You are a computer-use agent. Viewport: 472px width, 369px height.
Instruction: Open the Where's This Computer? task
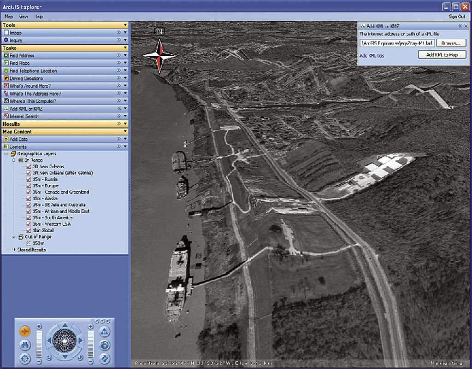click(x=33, y=101)
